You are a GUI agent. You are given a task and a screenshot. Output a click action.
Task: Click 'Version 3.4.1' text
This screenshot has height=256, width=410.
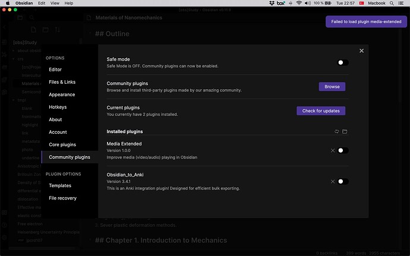pos(118,182)
